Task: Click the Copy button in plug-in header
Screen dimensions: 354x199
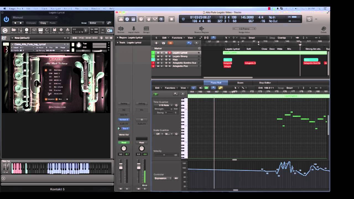Action: 43,23
